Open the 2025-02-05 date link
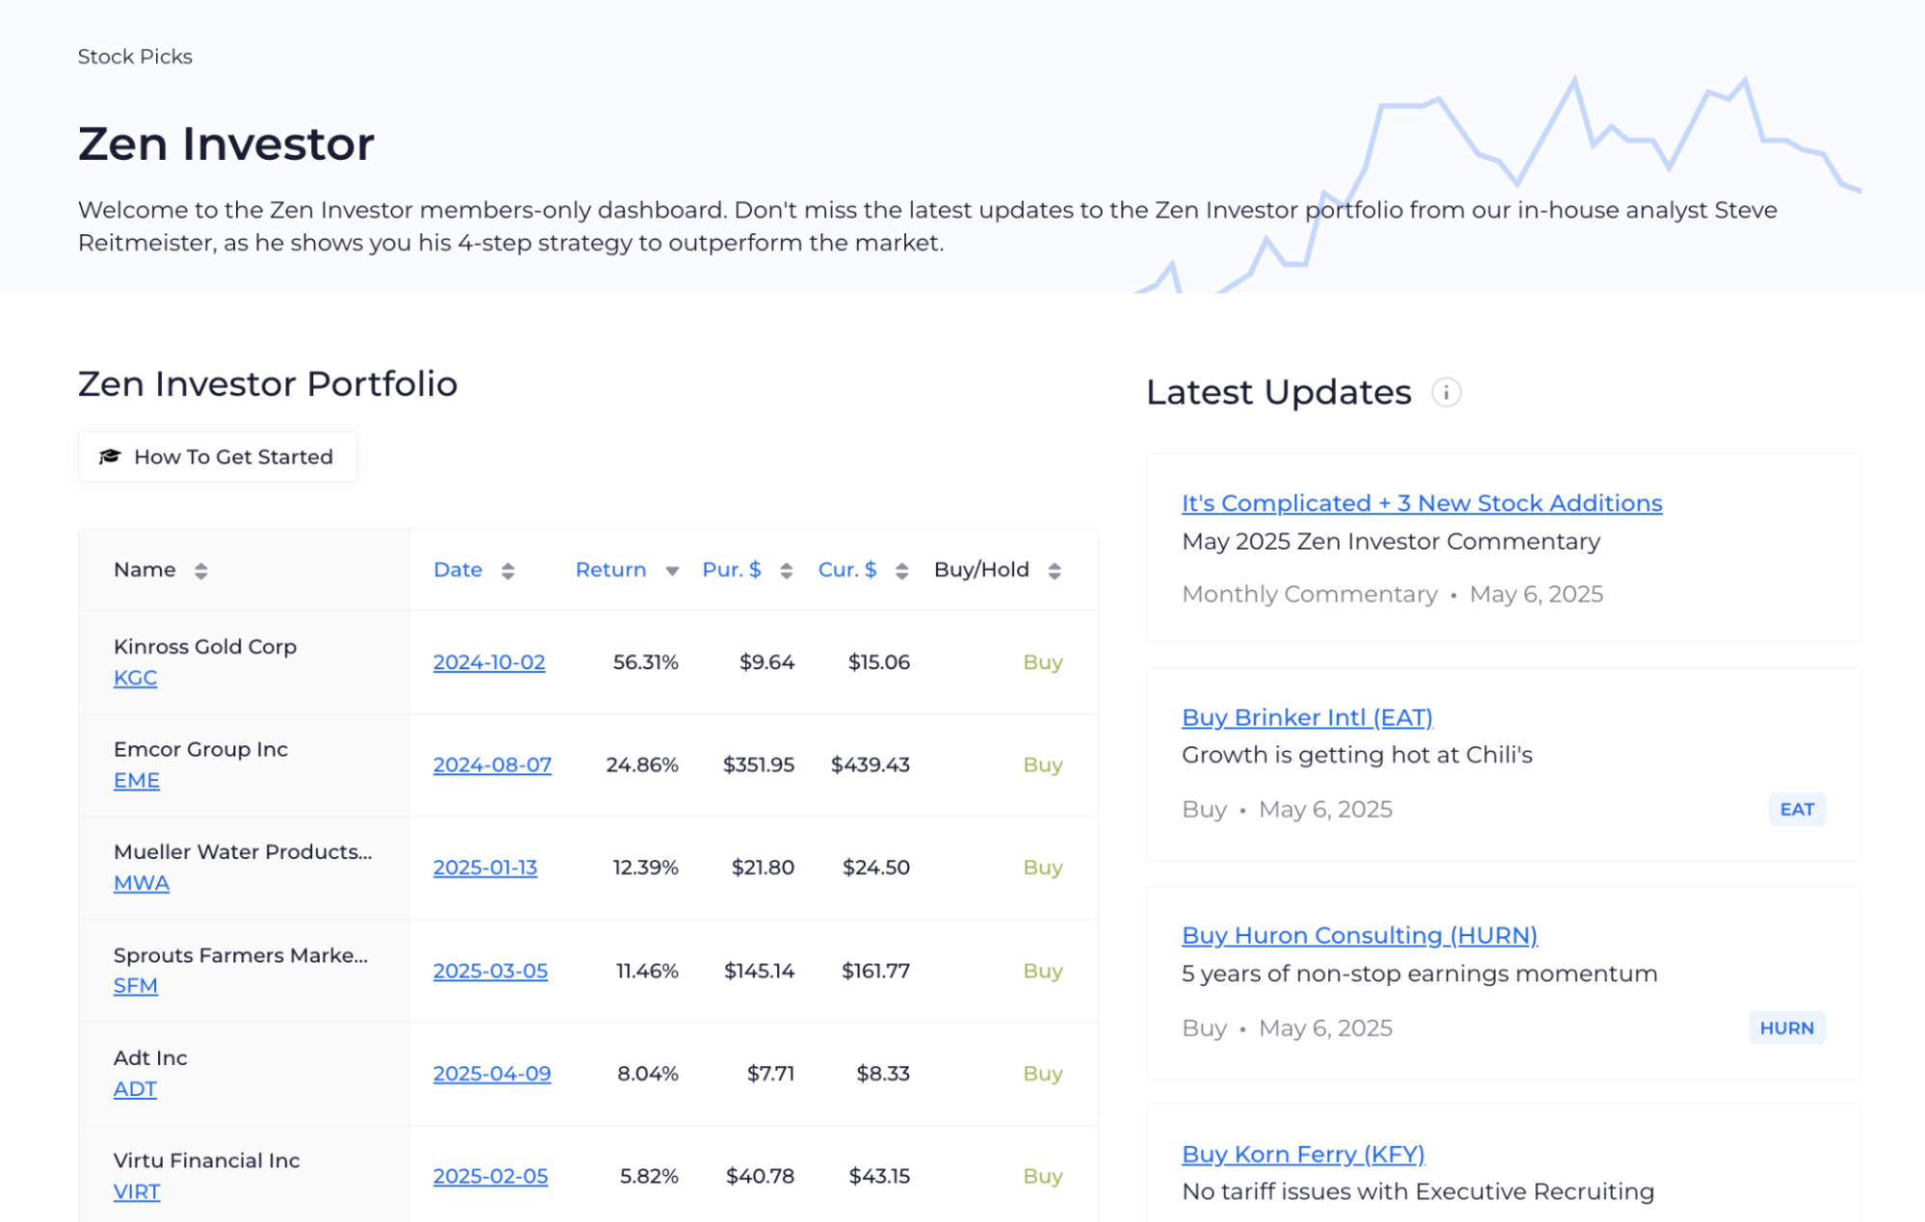 (x=490, y=1176)
